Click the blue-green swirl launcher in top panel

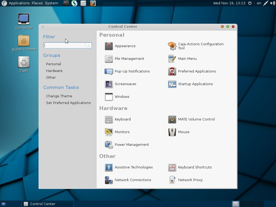tap(74, 3)
